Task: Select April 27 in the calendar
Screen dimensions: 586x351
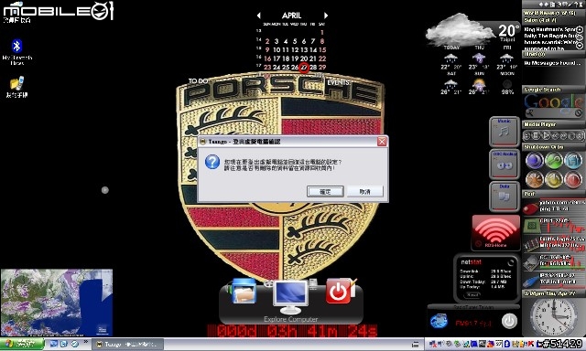Action: point(304,67)
